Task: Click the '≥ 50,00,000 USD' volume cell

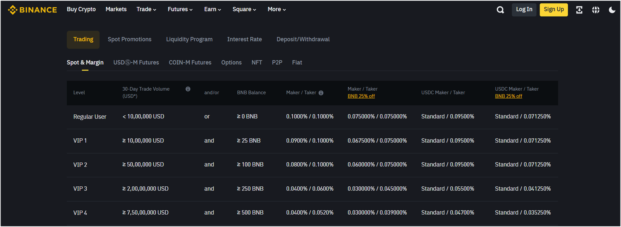Action: click(x=143, y=165)
